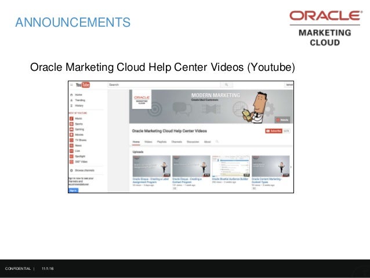Switch to the About tab
Image resolution: width=370 pixels, height=278 pixels.
pyautogui.click(x=207, y=142)
